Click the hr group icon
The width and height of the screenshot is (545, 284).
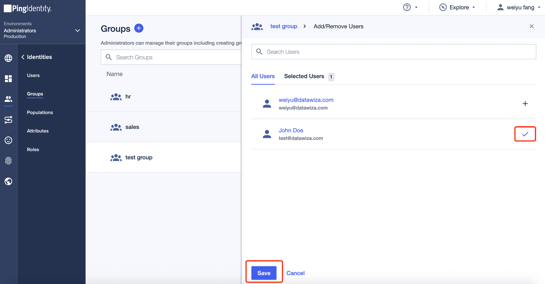pyautogui.click(x=116, y=97)
